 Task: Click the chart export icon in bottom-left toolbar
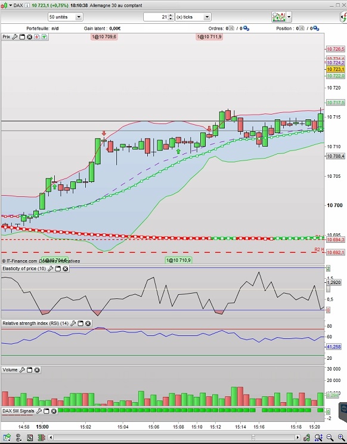tap(7, 437)
